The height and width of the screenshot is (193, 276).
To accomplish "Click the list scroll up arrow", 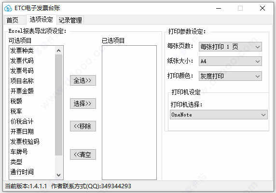I will 58,51.
